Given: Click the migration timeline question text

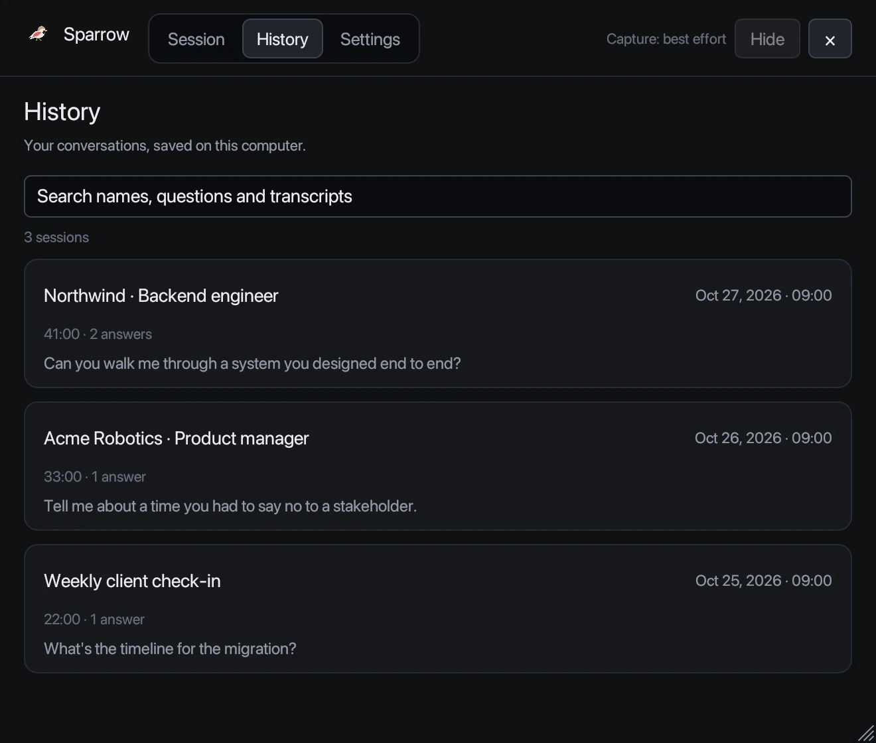Looking at the screenshot, I should 170,649.
